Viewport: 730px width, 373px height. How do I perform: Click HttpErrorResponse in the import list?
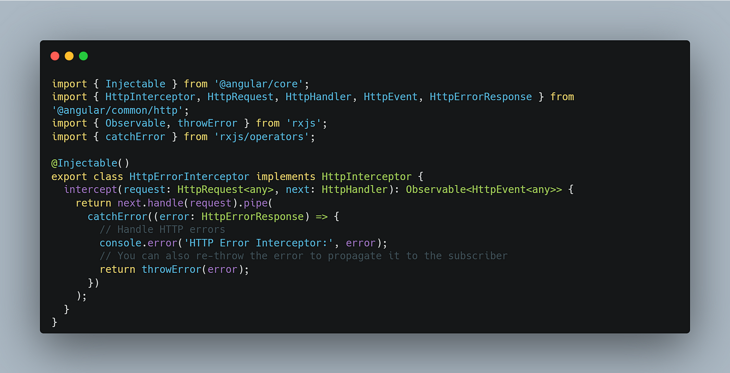click(481, 97)
